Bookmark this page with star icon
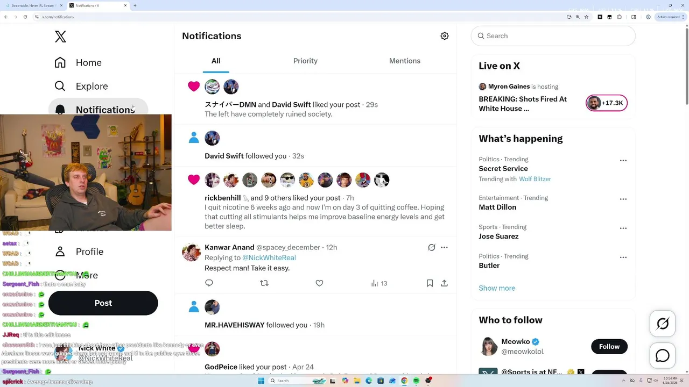 click(586, 17)
